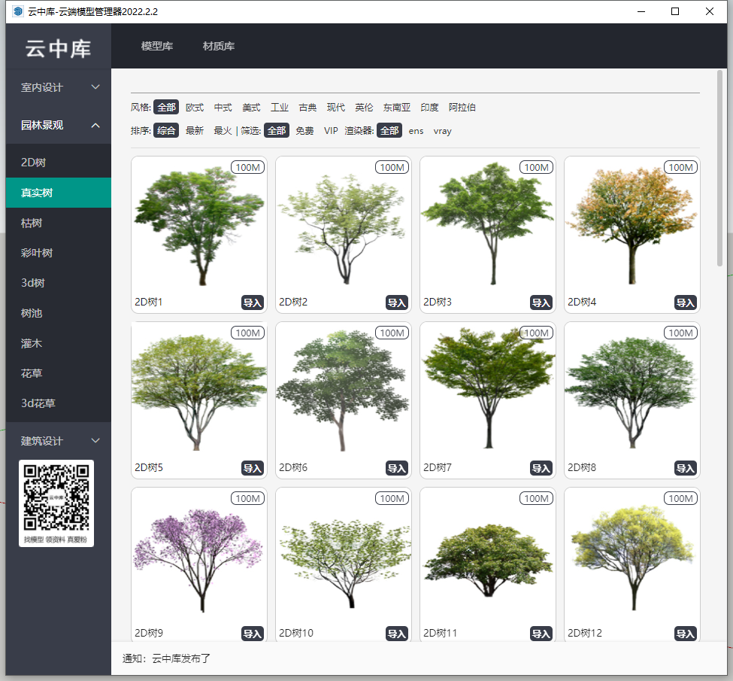The height and width of the screenshot is (681, 733).
Task: Filter by 中式 style
Action: pyautogui.click(x=223, y=107)
